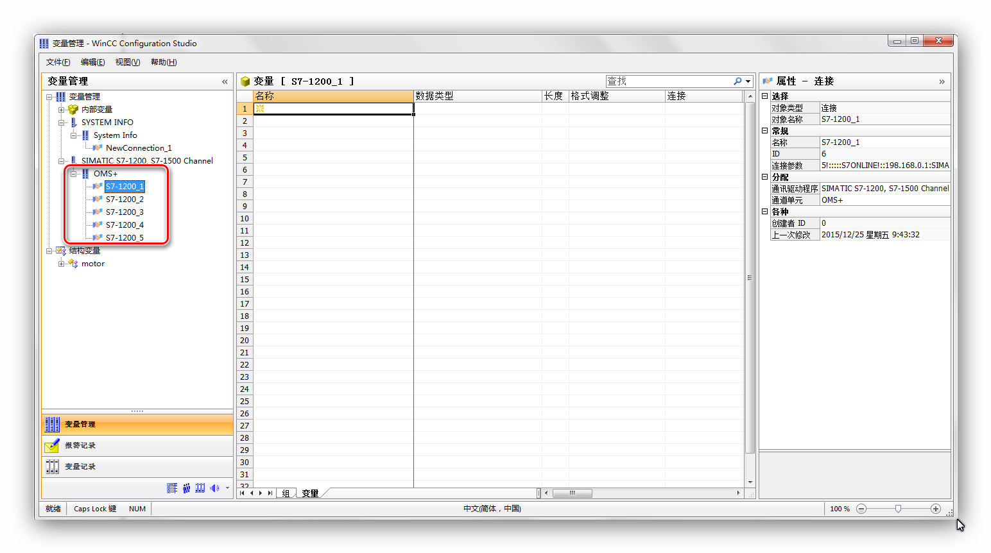Screen dimensions: 991x553
Task: Click the yellow cubes icon beside 内部变量
Action: [73, 109]
